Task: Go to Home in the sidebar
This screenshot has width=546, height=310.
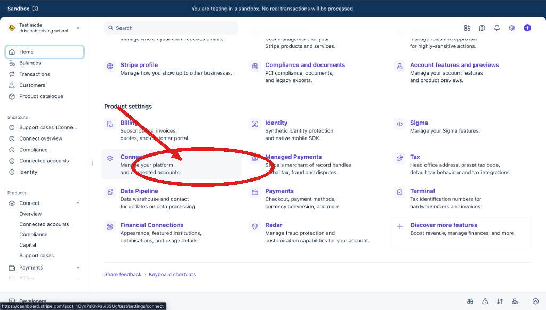Action: click(x=45, y=52)
